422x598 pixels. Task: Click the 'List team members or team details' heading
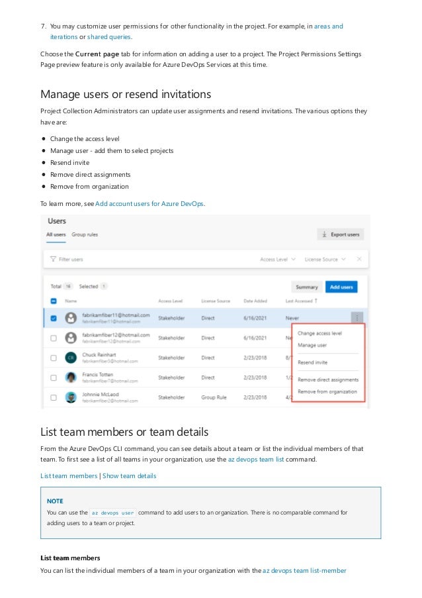[124, 432]
